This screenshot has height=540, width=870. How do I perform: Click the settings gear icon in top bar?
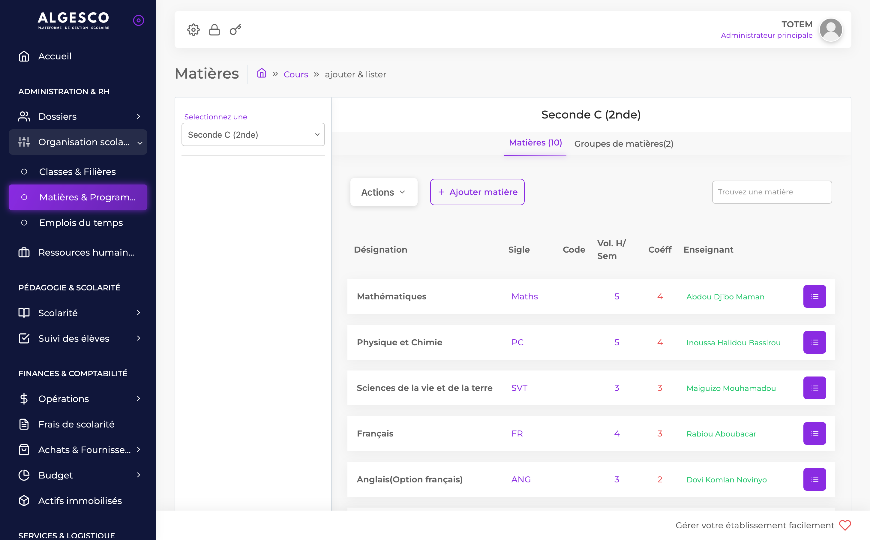193,30
